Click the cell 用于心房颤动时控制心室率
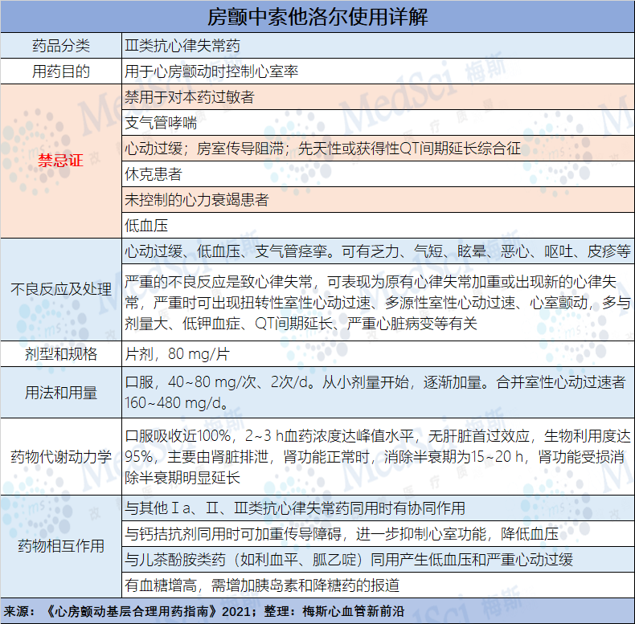The image size is (635, 624). click(x=379, y=71)
